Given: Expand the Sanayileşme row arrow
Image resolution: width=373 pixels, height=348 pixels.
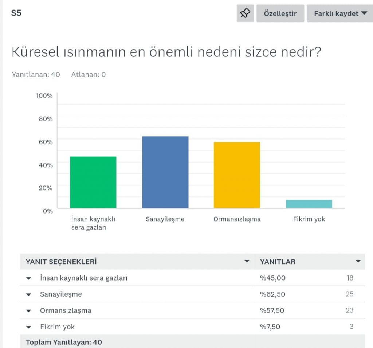Looking at the screenshot, I should tap(29, 294).
